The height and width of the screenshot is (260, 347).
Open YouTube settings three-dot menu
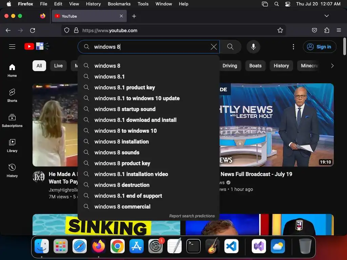click(x=293, y=47)
